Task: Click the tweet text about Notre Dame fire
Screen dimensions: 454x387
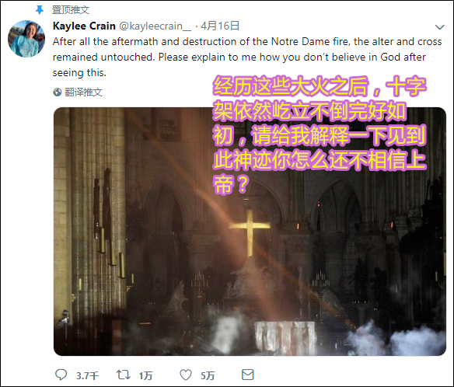Action: point(247,57)
